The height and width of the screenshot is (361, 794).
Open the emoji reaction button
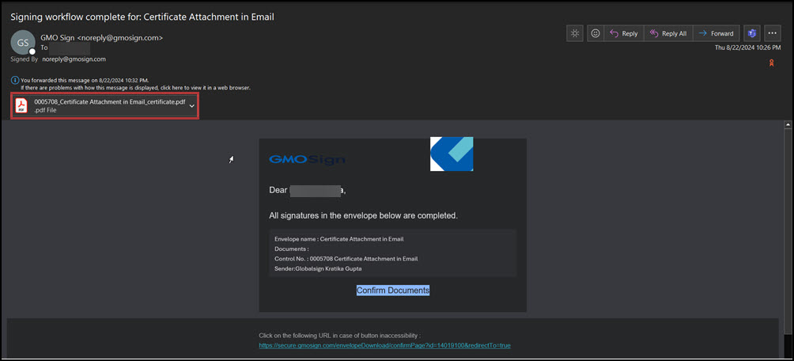pos(595,33)
